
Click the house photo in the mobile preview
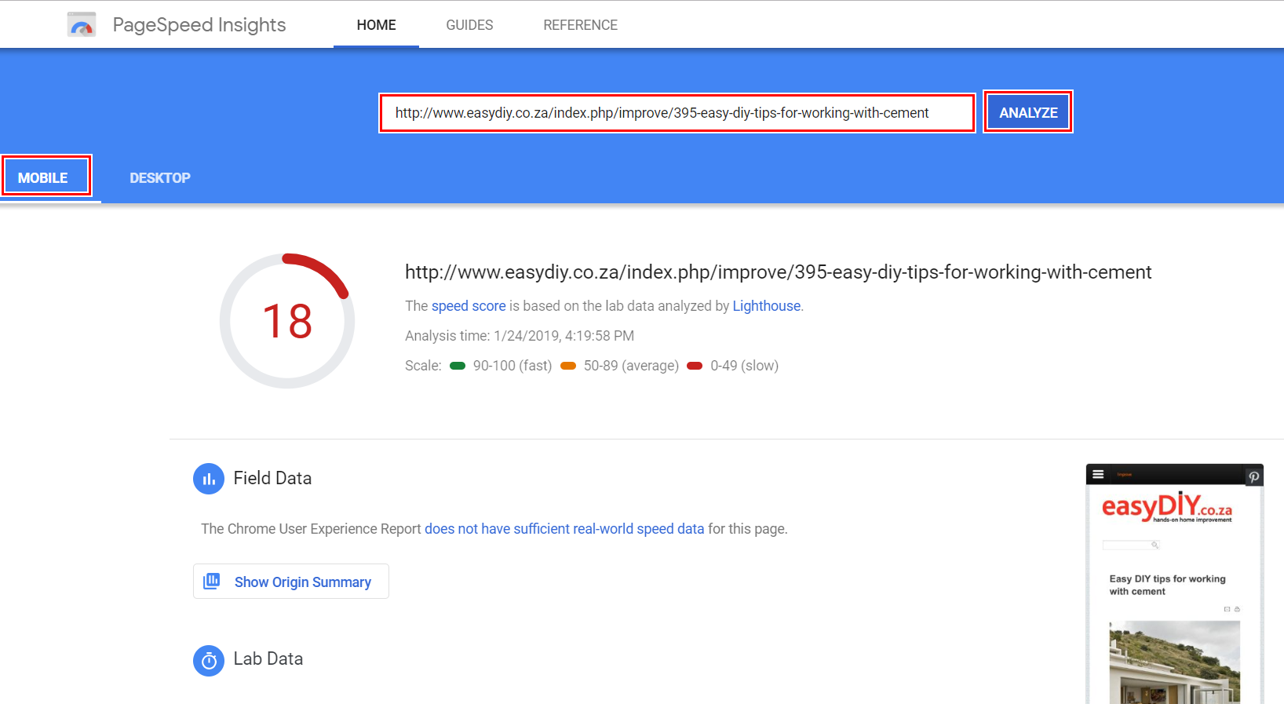pyautogui.click(x=1175, y=662)
